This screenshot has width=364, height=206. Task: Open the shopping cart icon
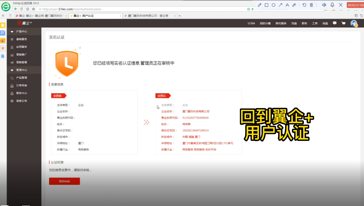pos(344,23)
